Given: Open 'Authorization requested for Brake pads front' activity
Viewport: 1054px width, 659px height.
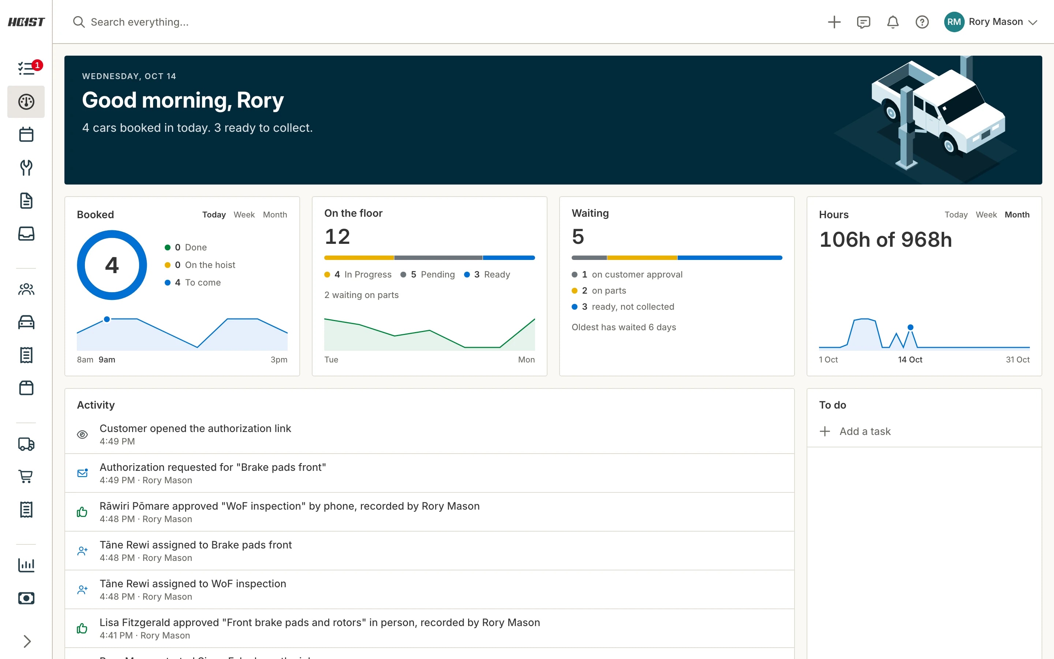Looking at the screenshot, I should click(429, 473).
